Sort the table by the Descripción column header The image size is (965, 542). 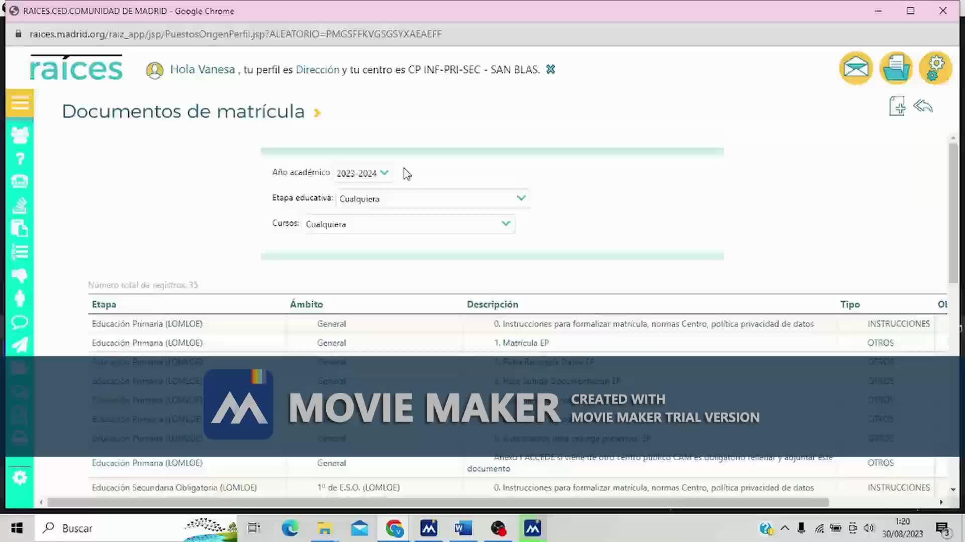(x=492, y=304)
